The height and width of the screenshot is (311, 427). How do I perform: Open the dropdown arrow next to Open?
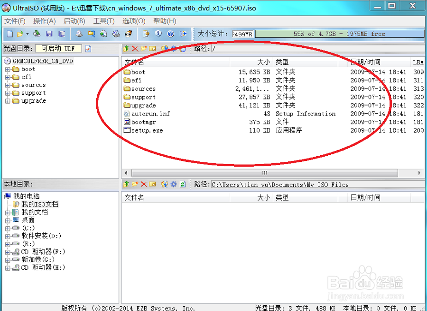click(27, 34)
